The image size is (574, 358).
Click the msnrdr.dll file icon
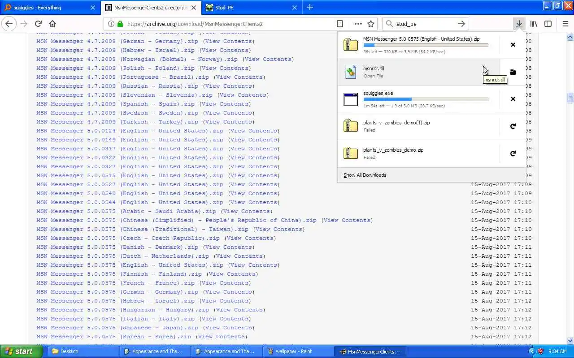(x=351, y=72)
